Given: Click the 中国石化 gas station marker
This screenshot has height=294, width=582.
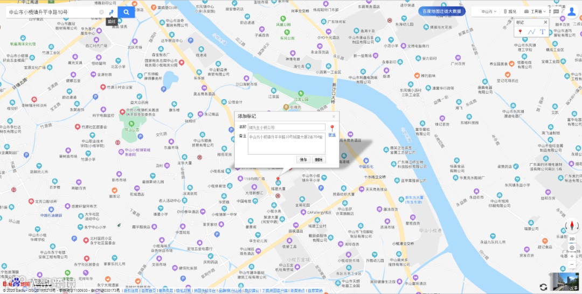Looking at the screenshot, I should click(366, 162).
